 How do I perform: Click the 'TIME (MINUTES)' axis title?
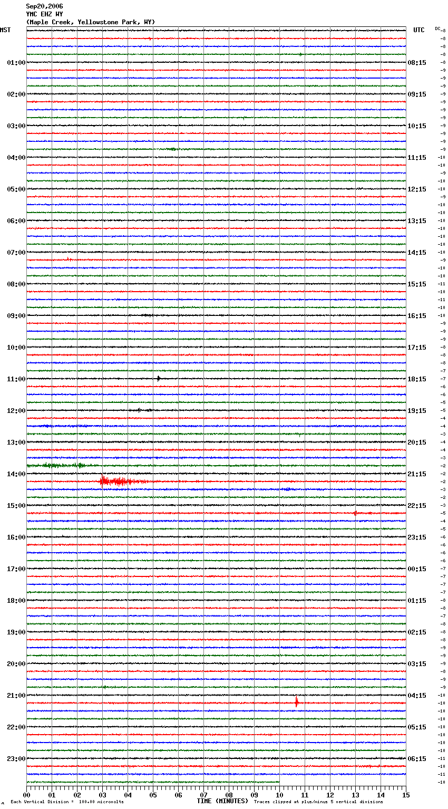(x=222, y=801)
